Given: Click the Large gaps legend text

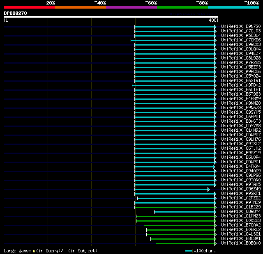Looking at the screenshot, I should pos(51,251).
